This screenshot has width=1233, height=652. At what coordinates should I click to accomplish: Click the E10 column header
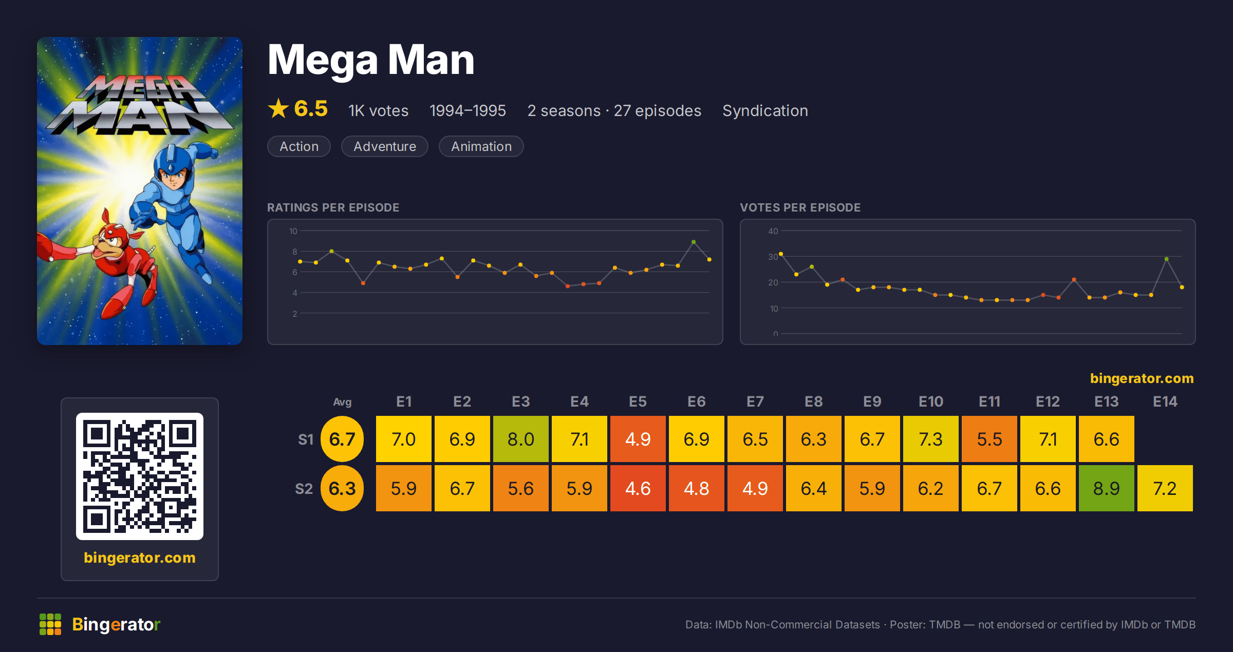point(931,401)
